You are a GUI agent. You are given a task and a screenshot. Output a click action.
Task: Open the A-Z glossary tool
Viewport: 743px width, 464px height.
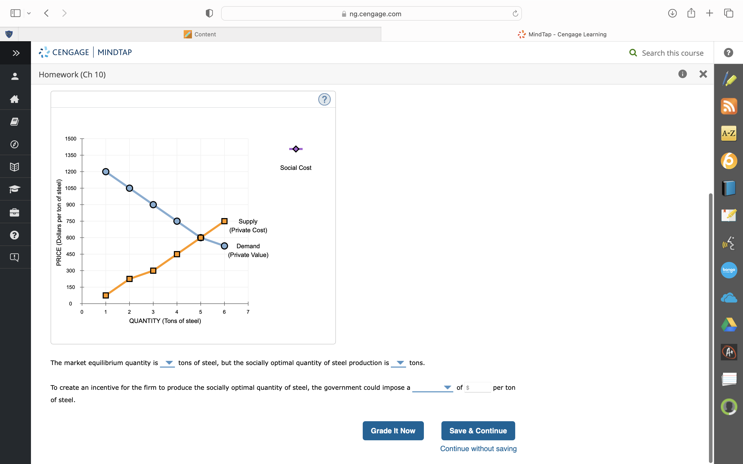[729, 133]
